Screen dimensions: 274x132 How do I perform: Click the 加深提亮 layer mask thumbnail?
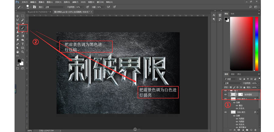pos(241,95)
